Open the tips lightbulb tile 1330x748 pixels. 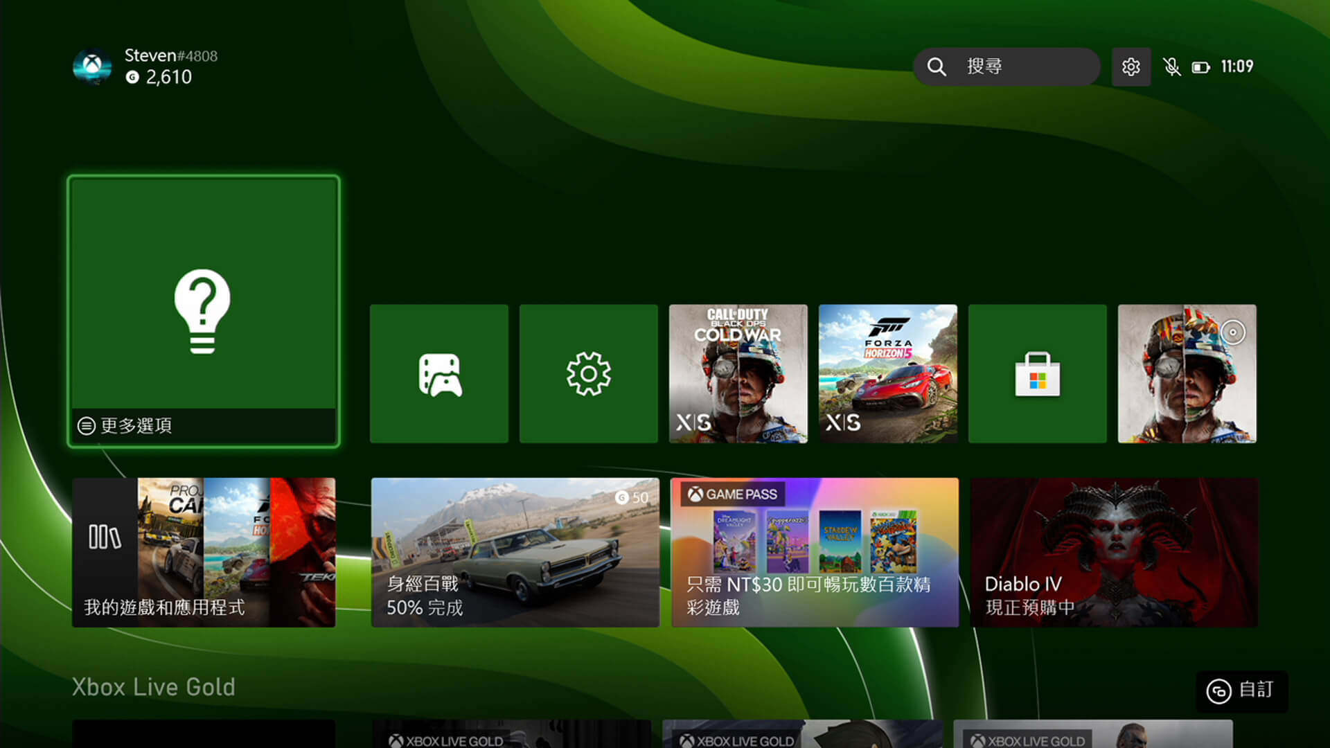(203, 311)
